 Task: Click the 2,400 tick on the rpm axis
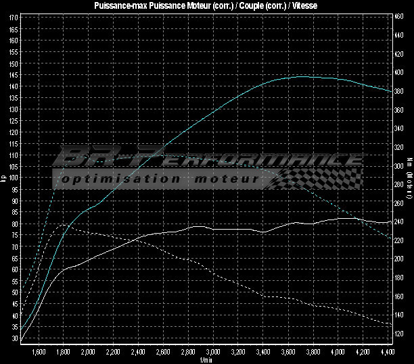click(138, 353)
